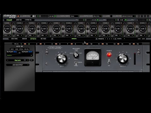The height and width of the screenshot is (113, 151).
Task: Open Channel 1 Hi-Z input type dropdown
Action: coord(7,35)
